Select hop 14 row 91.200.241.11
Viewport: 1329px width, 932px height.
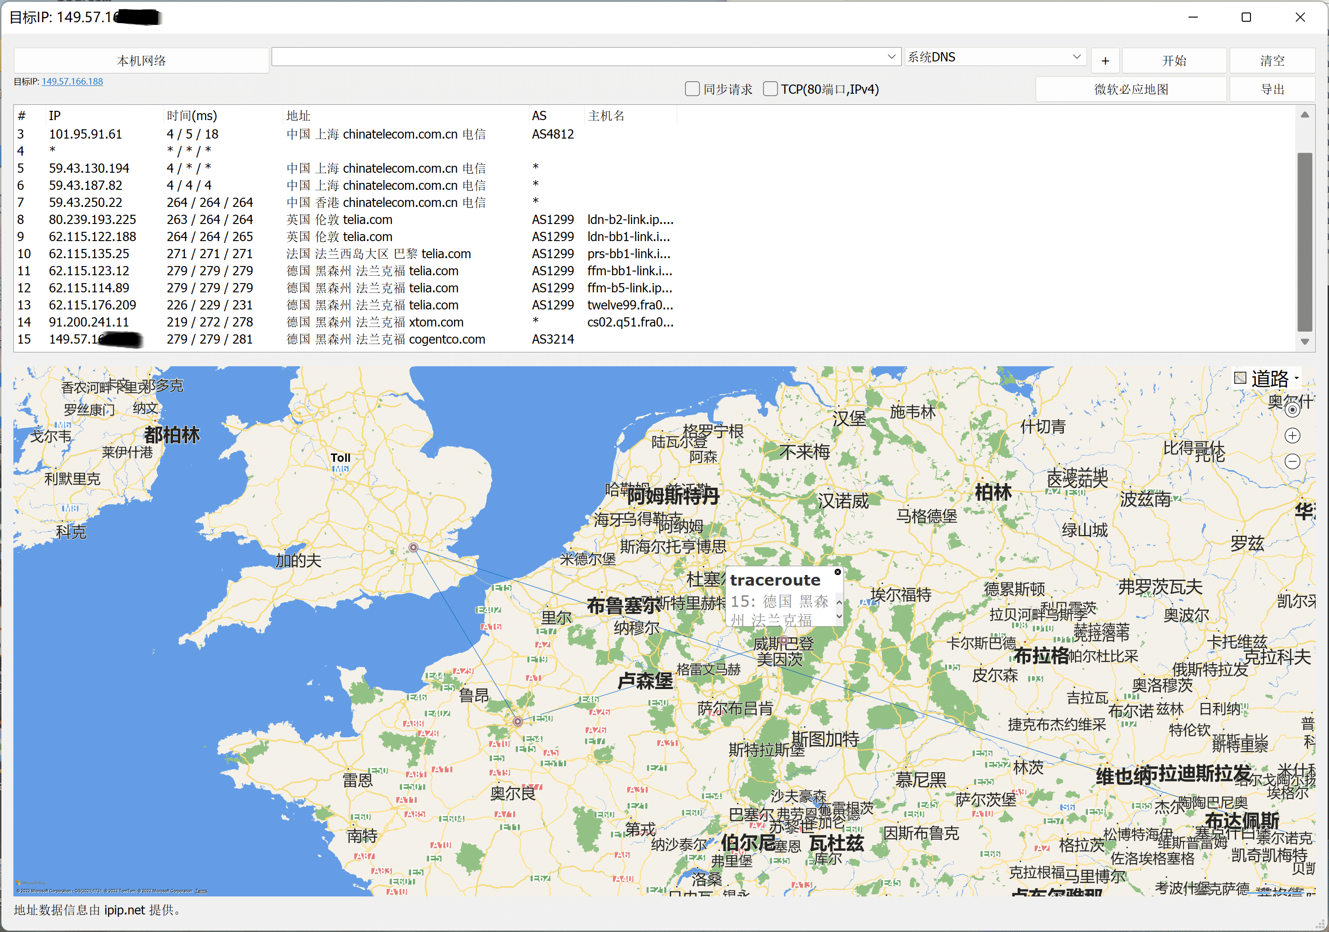click(x=345, y=322)
